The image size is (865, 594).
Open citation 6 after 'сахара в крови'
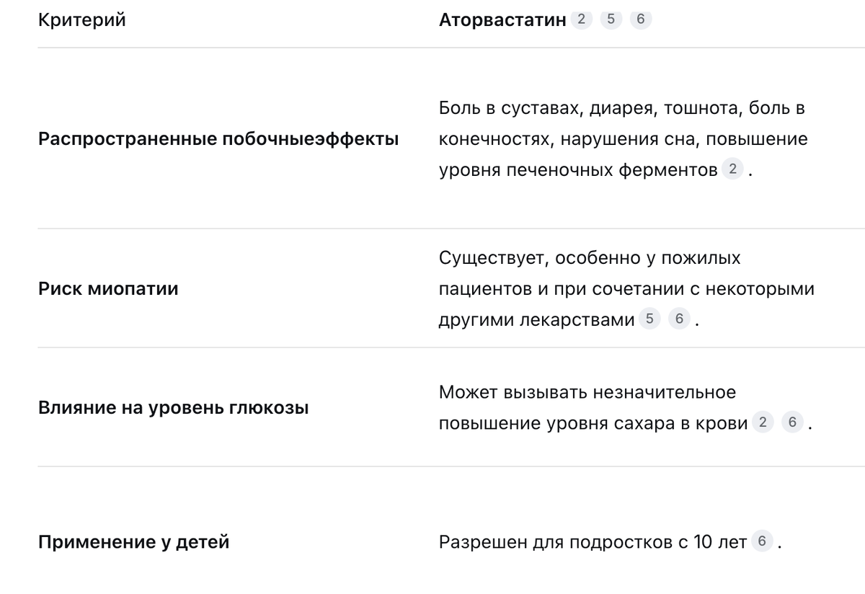(x=792, y=422)
